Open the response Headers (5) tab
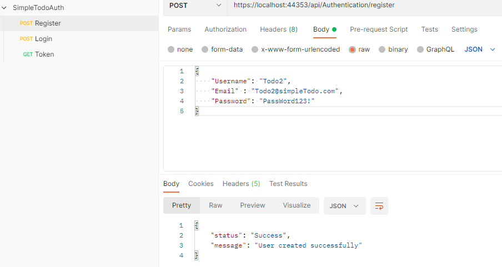This screenshot has height=267, width=502. tap(241, 184)
